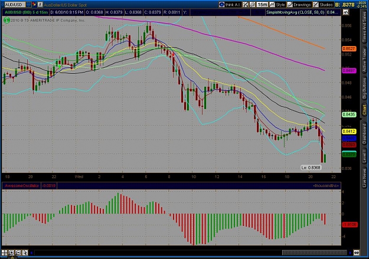Click the AUD/USD symbol input field
Screen dimensions: 369x259
click(15, 5)
